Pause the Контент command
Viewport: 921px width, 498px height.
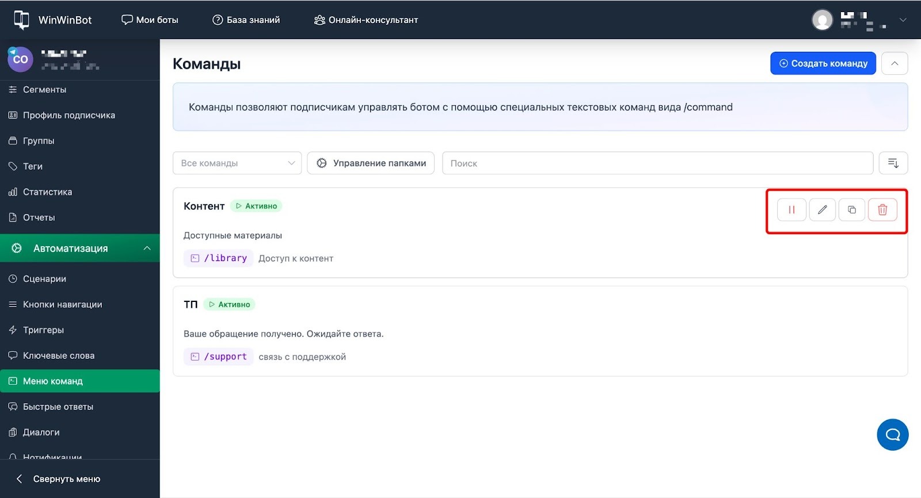tap(791, 210)
